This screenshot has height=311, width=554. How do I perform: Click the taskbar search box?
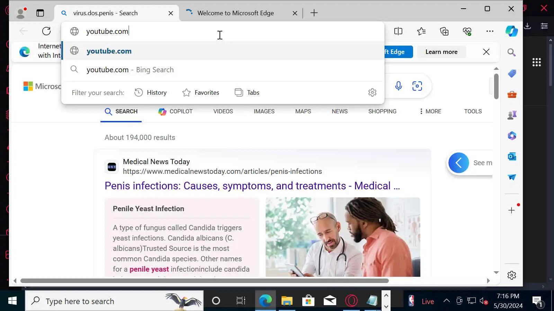click(114, 301)
